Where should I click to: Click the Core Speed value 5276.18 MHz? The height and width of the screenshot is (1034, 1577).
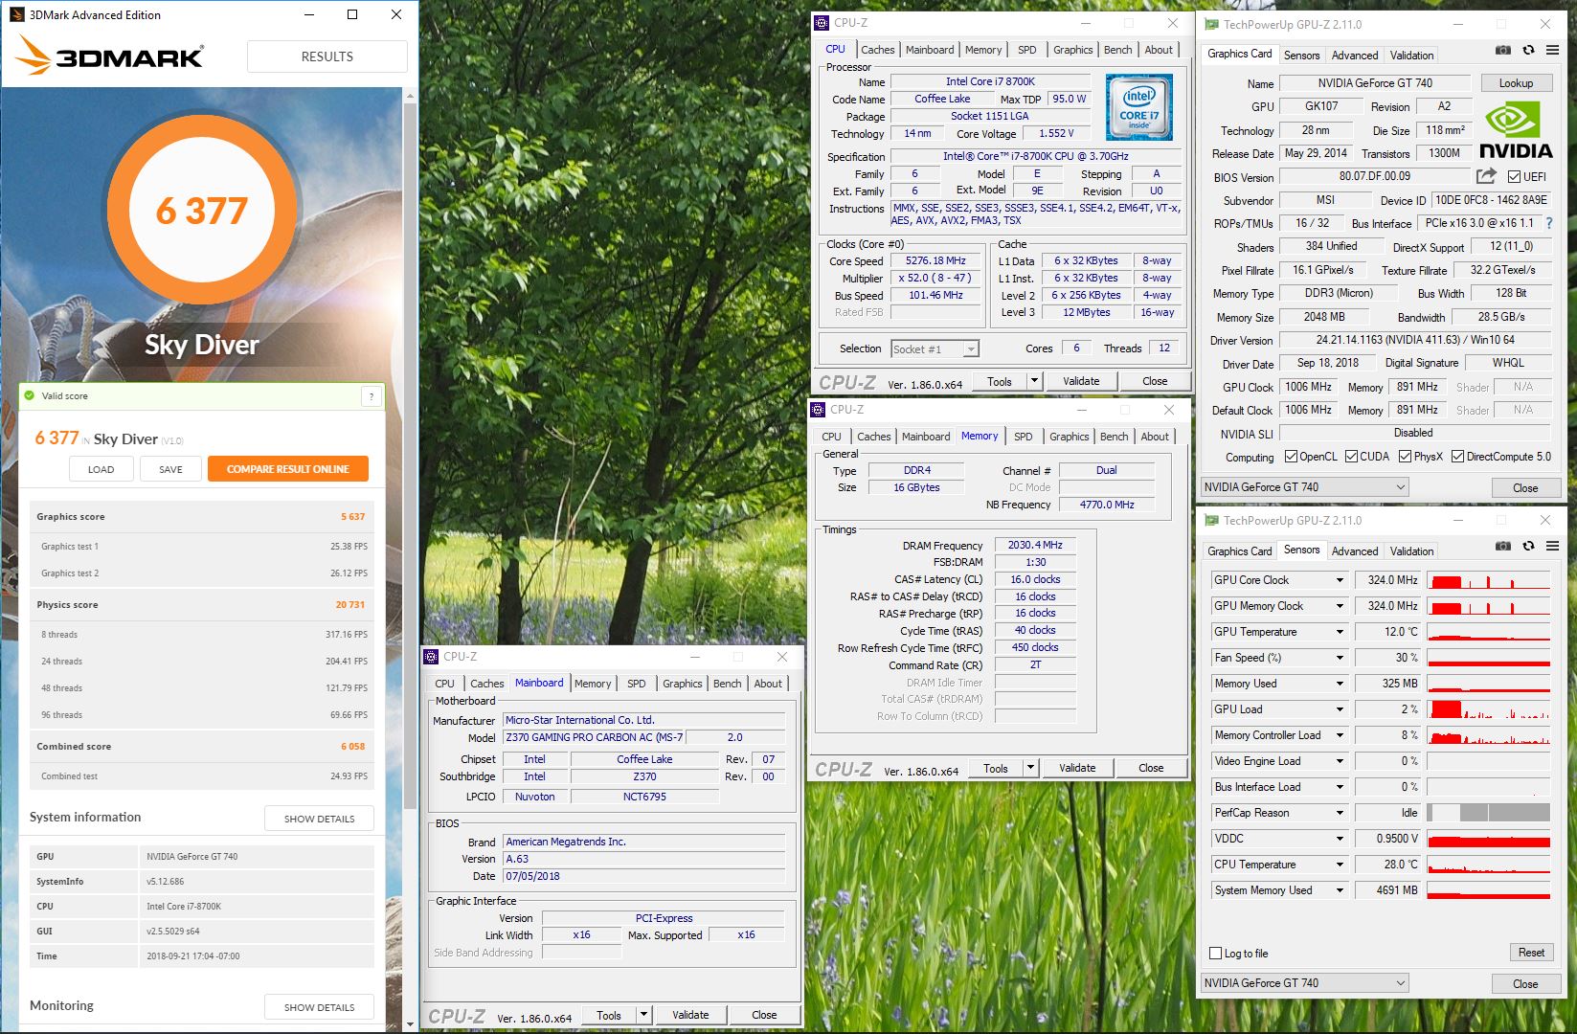[935, 260]
